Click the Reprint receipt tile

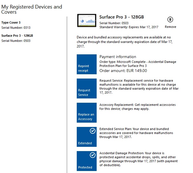(x=87, y=64)
